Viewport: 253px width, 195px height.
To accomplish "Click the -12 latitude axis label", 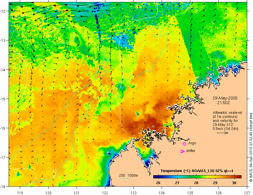I will tap(3, 11).
